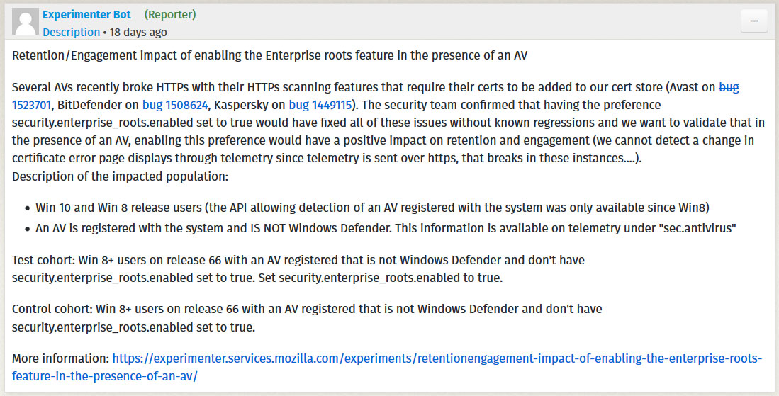Click the "More information:" label text
The height and width of the screenshot is (396, 779).
click(x=61, y=358)
